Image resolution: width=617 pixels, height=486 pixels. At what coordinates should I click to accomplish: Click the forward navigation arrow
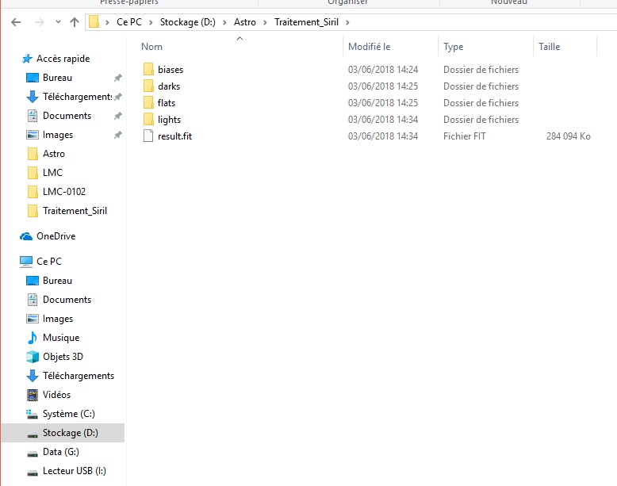click(40, 22)
